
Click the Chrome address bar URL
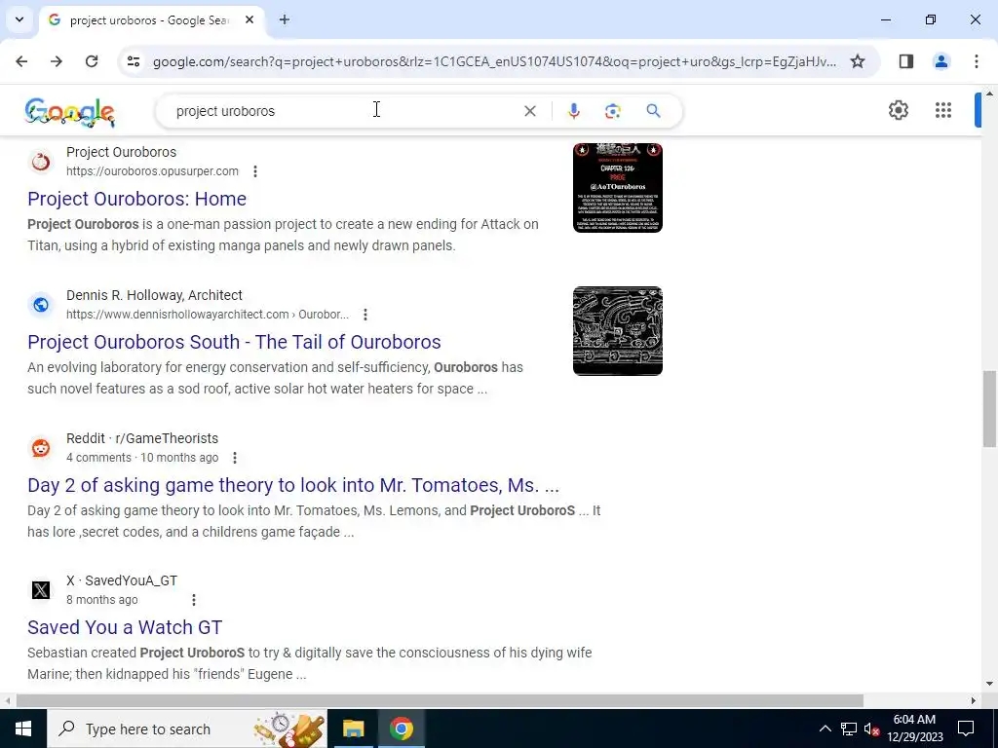pos(494,61)
